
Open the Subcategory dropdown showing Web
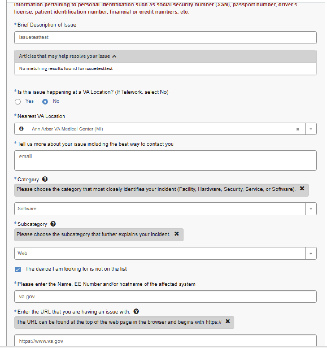click(311, 254)
